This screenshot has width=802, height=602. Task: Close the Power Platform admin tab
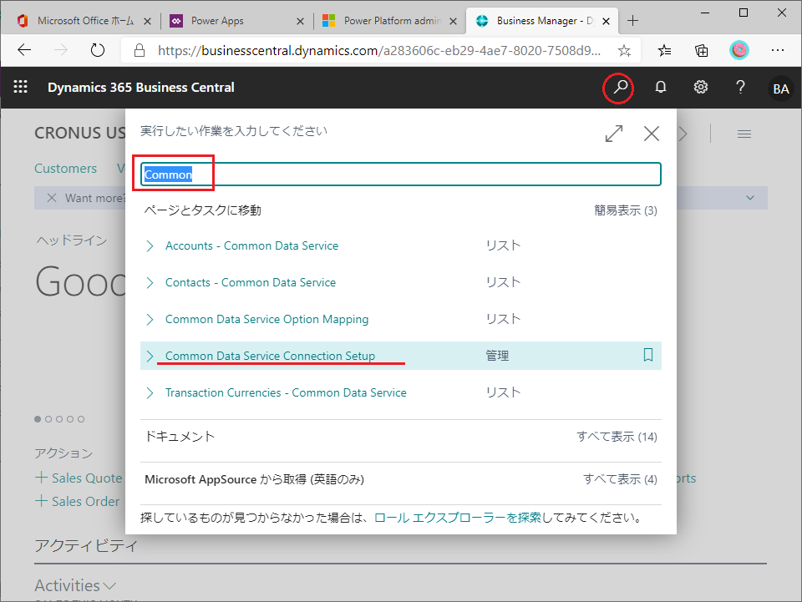453,21
